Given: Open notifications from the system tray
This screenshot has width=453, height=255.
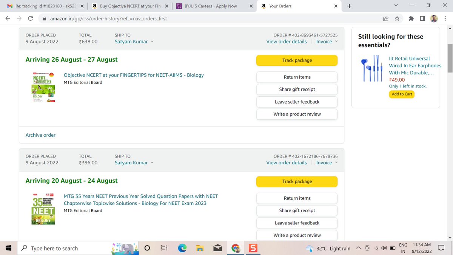Looking at the screenshot, I should (x=441, y=248).
